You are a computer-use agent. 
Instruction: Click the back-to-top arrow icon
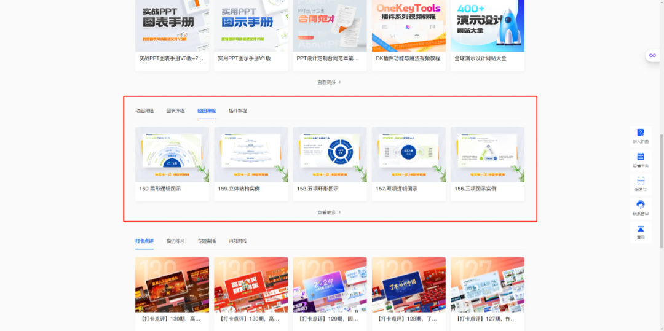pyautogui.click(x=640, y=228)
